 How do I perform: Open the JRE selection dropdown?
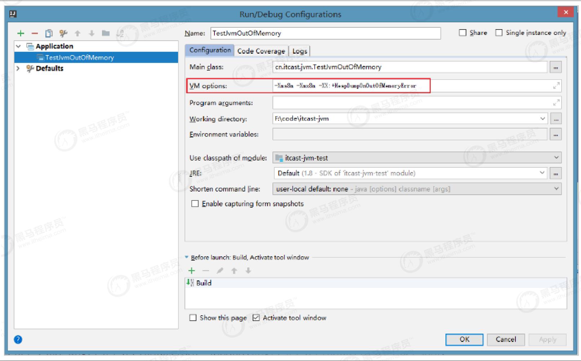[542, 173]
